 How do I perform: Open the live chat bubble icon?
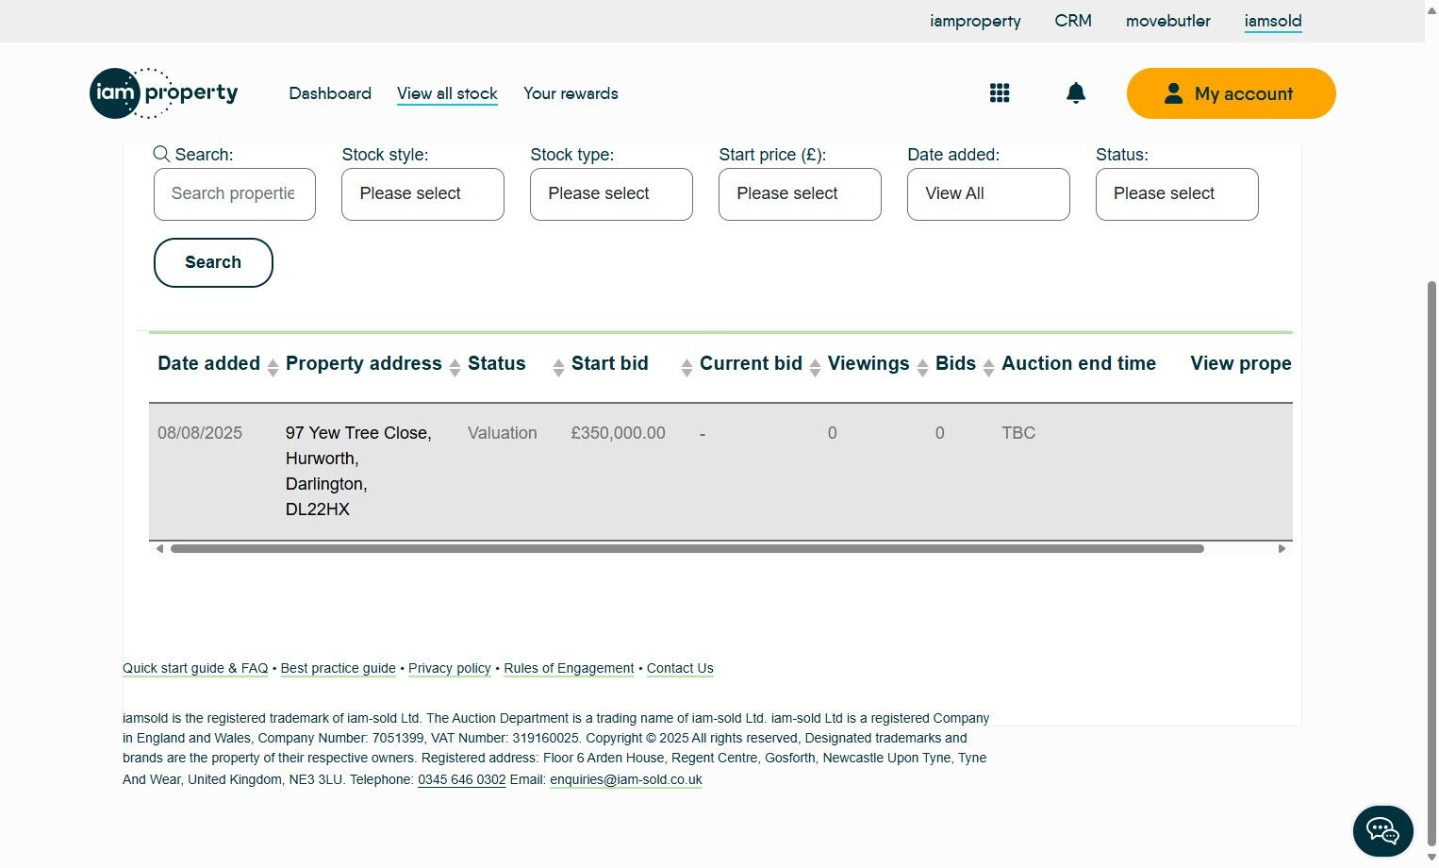(x=1382, y=830)
